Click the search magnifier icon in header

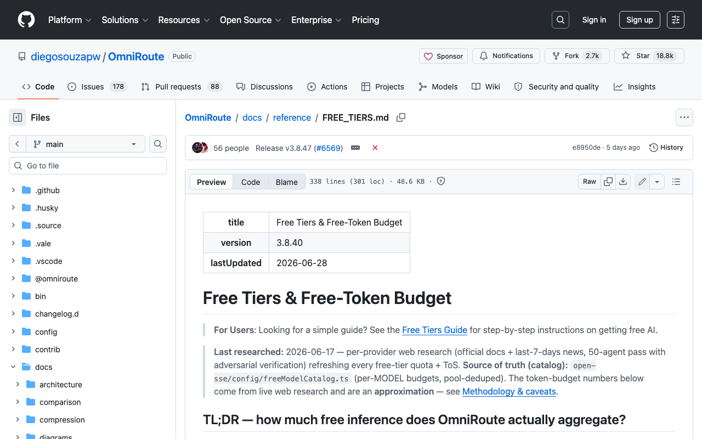click(x=561, y=20)
